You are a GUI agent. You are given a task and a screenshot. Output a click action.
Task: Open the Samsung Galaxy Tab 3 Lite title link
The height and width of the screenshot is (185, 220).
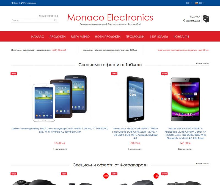coord(60,130)
